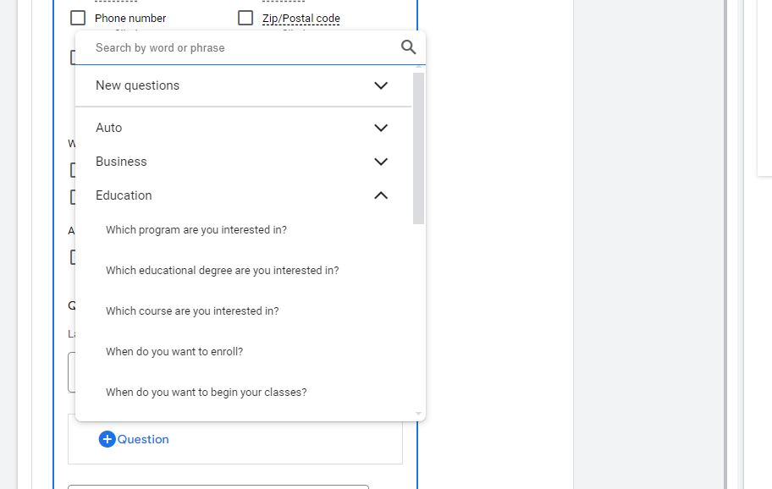
Task: Click the blue plus Question icon
Action: (x=107, y=439)
